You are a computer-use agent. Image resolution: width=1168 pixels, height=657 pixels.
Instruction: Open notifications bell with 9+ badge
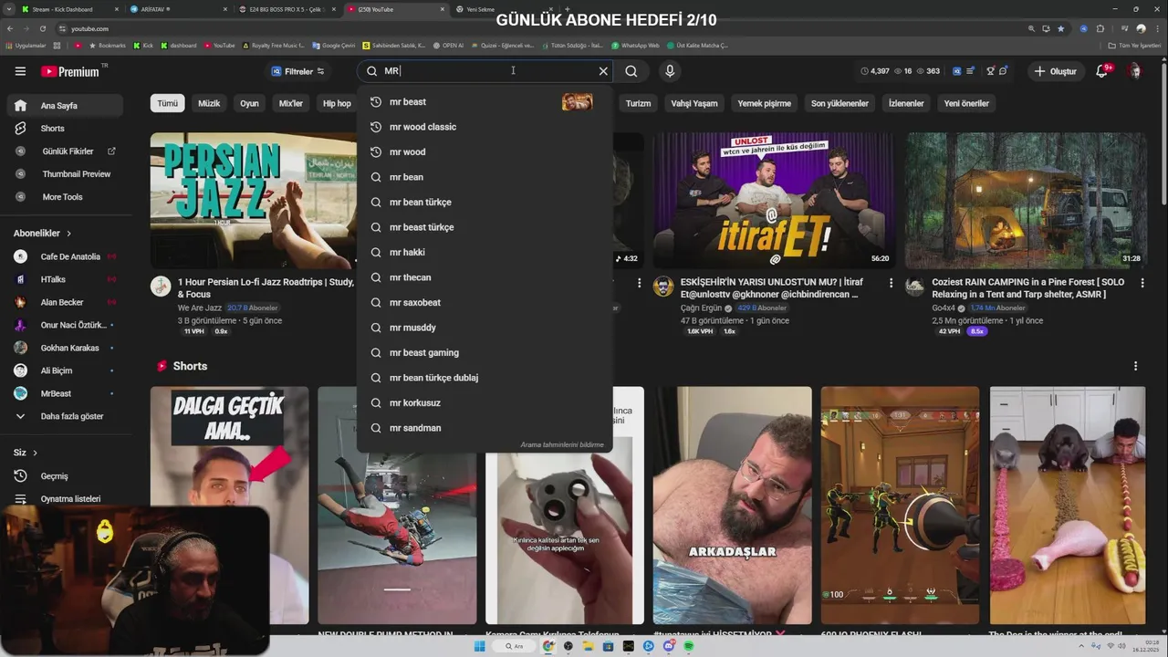1102,71
